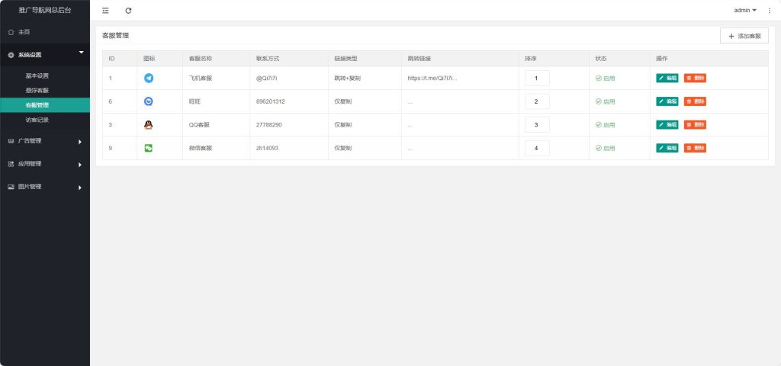Image resolution: width=781 pixels, height=366 pixels.
Task: Collapse the 系统设置 menu arrow
Action: point(81,53)
